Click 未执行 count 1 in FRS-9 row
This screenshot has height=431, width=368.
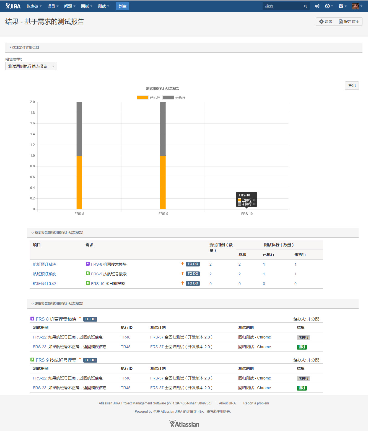click(x=296, y=274)
